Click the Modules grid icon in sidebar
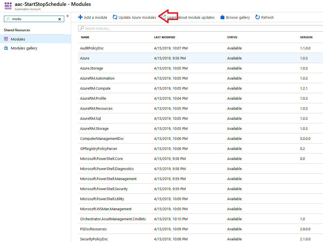 pos(6,39)
